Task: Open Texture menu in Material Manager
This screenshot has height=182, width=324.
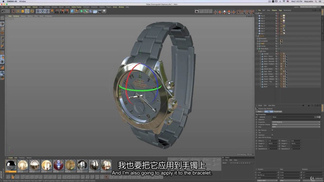Action: click(29, 158)
